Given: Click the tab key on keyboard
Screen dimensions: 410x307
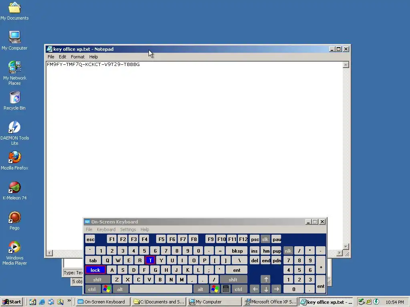Looking at the screenshot, I should click(x=93, y=260).
